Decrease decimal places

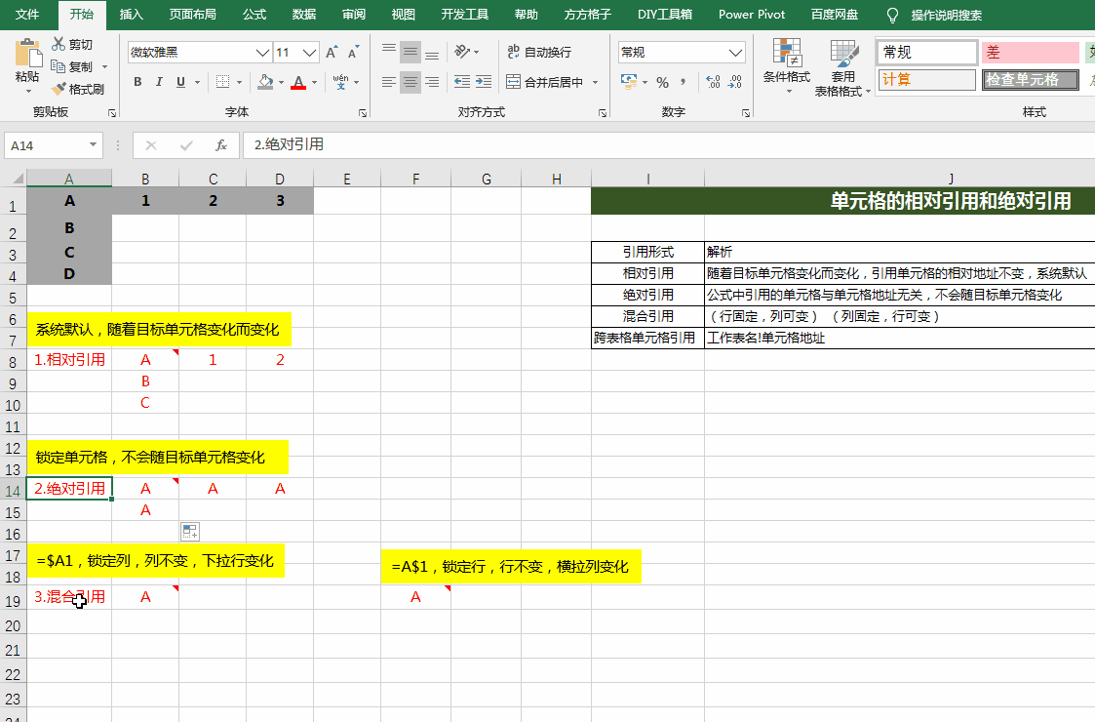735,82
